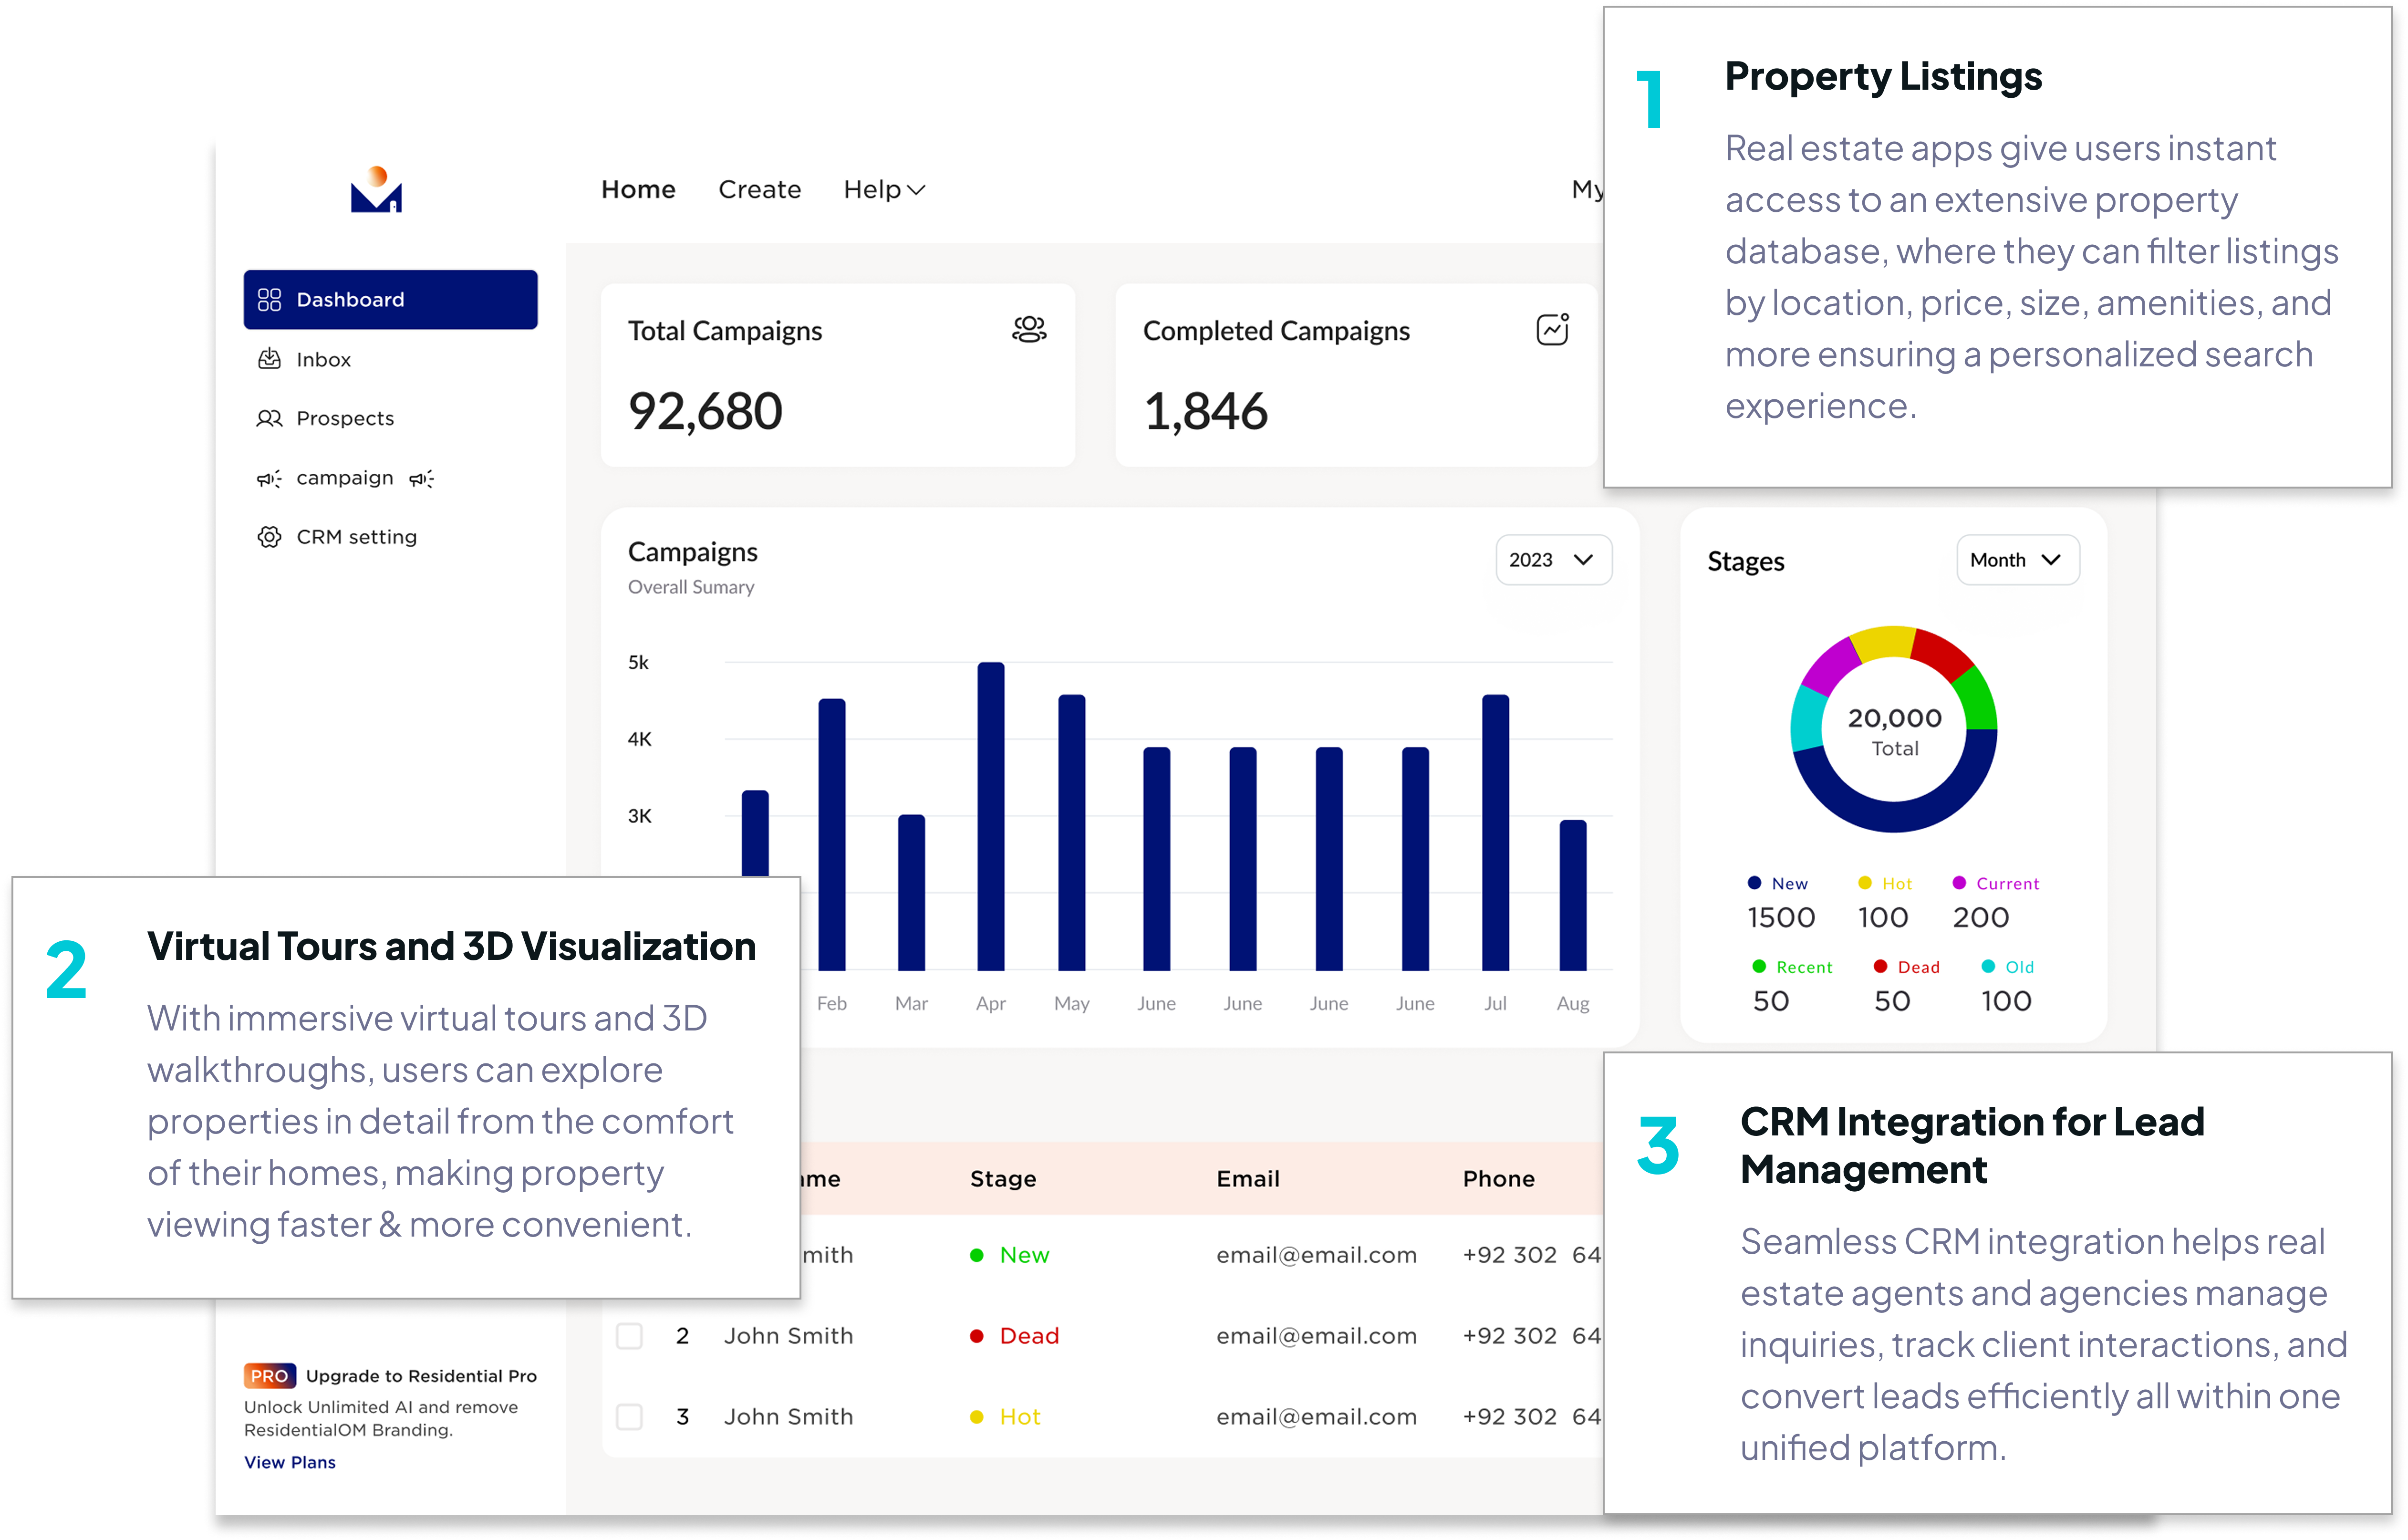2408x1540 pixels.
Task: Open the Month dropdown in Stages
Action: point(2017,560)
